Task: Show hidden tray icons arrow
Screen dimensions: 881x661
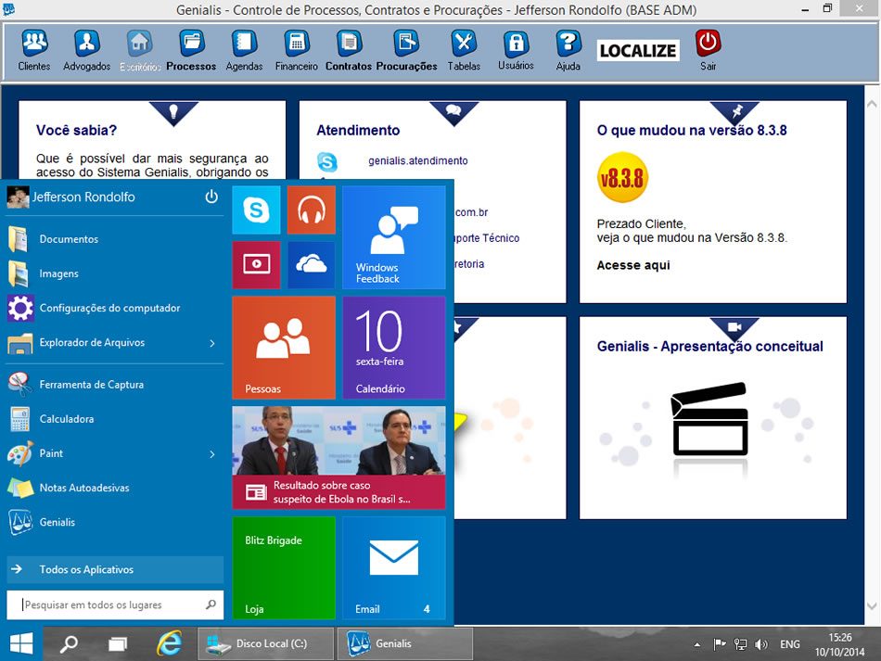Action: click(696, 644)
